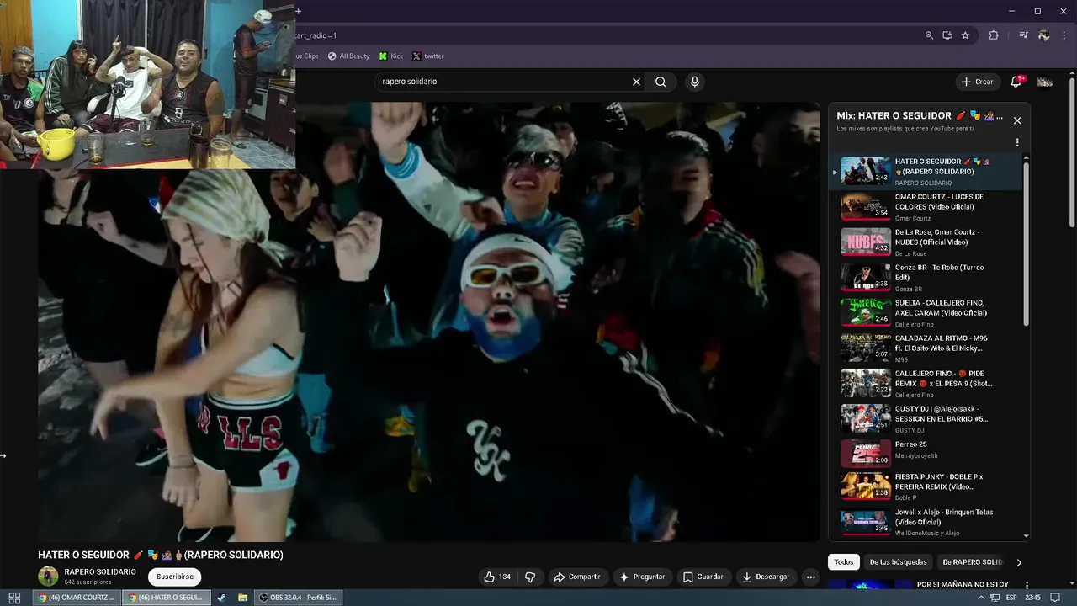Click the Suscribirse button
This screenshot has width=1077, height=606.
tap(175, 577)
